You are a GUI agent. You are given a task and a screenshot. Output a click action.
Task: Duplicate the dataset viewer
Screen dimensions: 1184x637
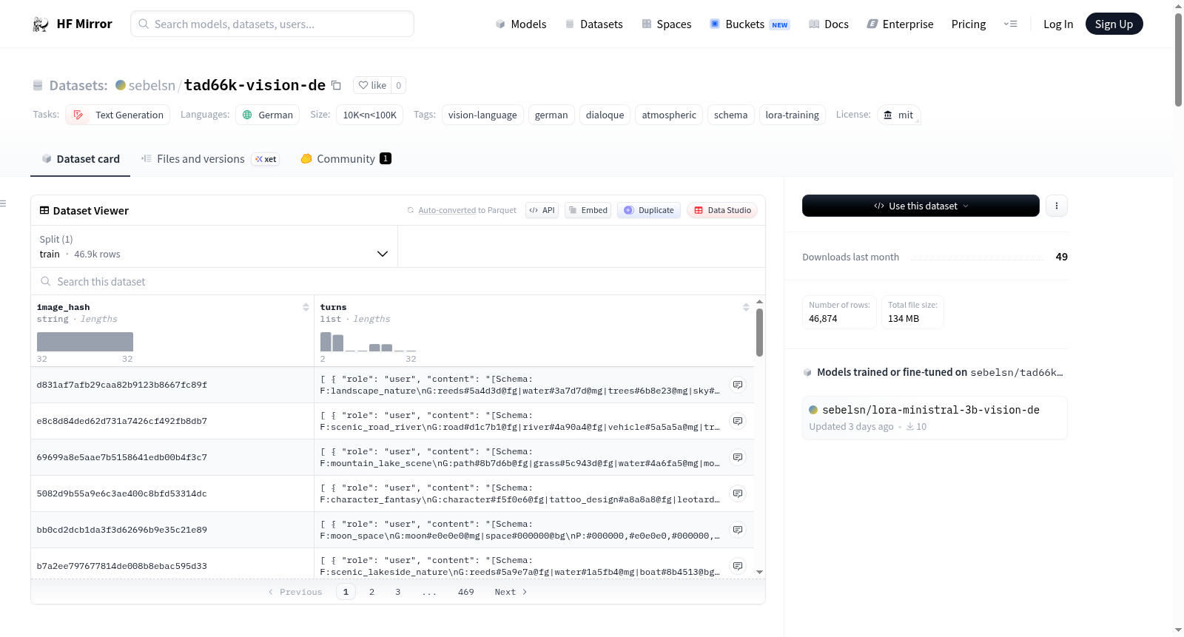click(x=649, y=210)
